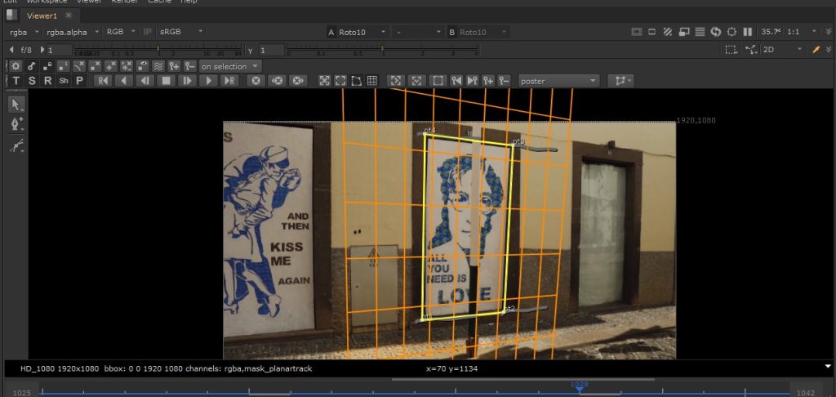Image resolution: width=836 pixels, height=397 pixels.
Task: Open the 'on selection' dropdown
Action: click(x=230, y=67)
